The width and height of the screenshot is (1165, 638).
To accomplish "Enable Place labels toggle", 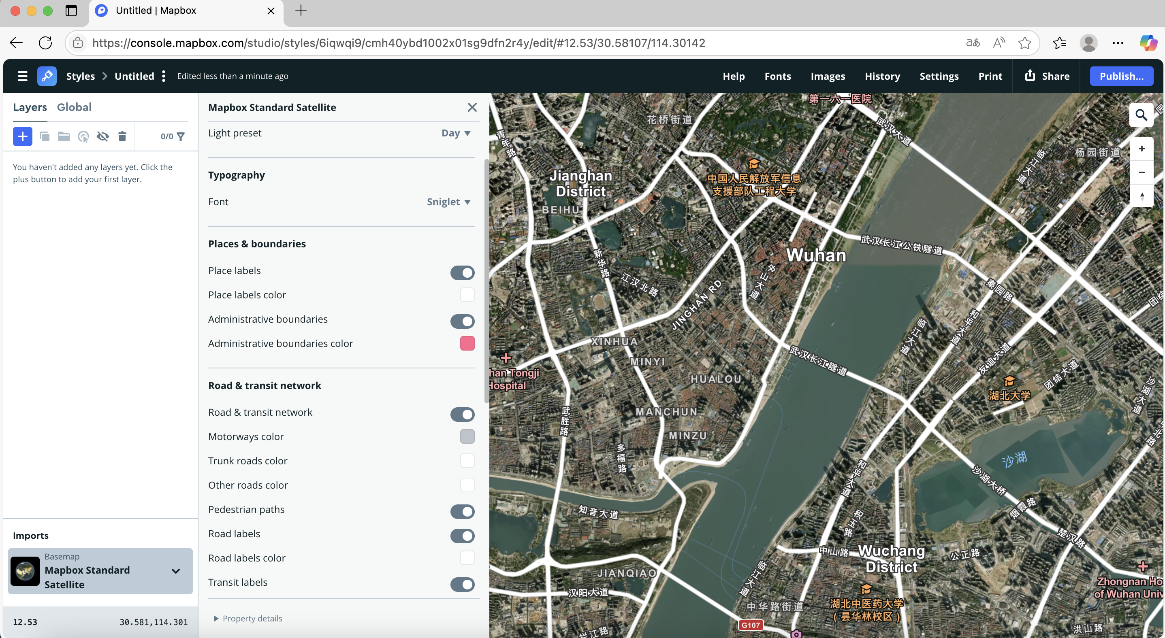I will [462, 272].
